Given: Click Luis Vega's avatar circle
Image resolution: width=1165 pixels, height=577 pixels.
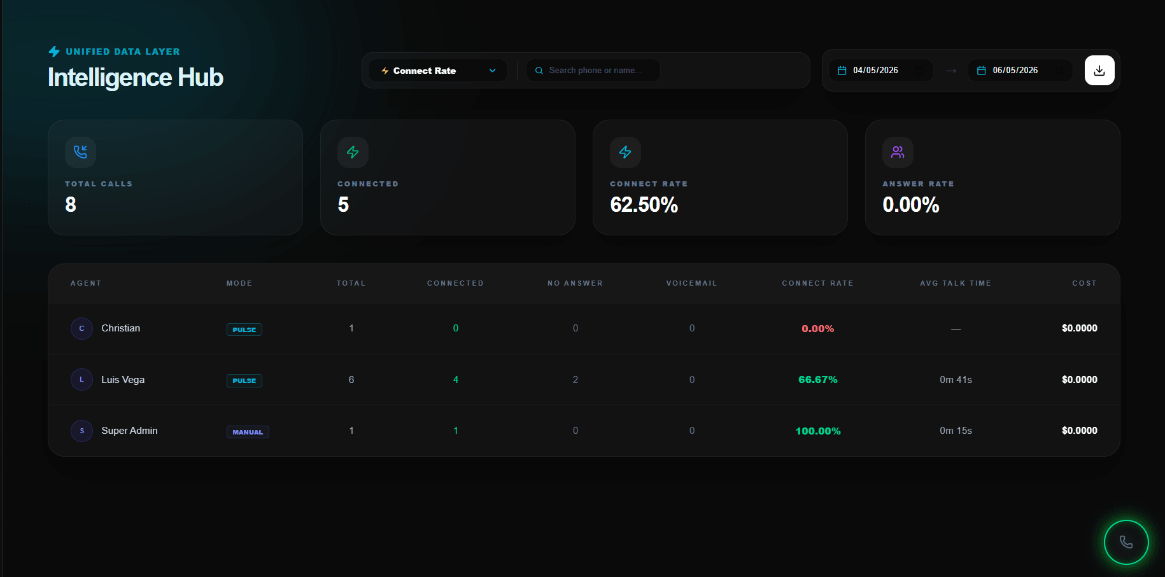Looking at the screenshot, I should 81,380.
